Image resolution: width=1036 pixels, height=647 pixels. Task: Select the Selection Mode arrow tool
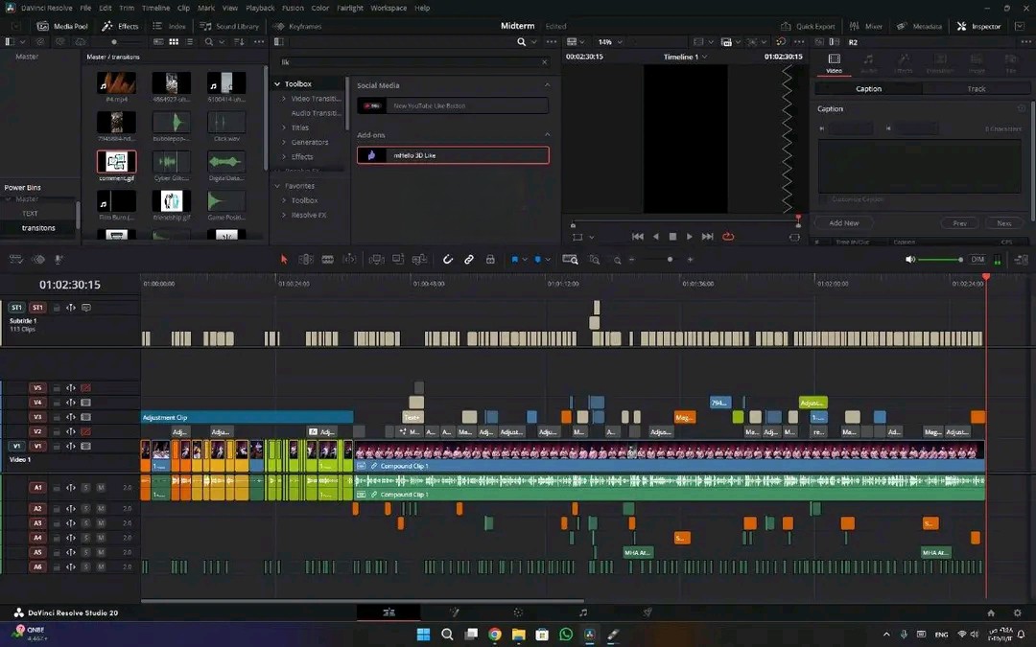click(284, 259)
